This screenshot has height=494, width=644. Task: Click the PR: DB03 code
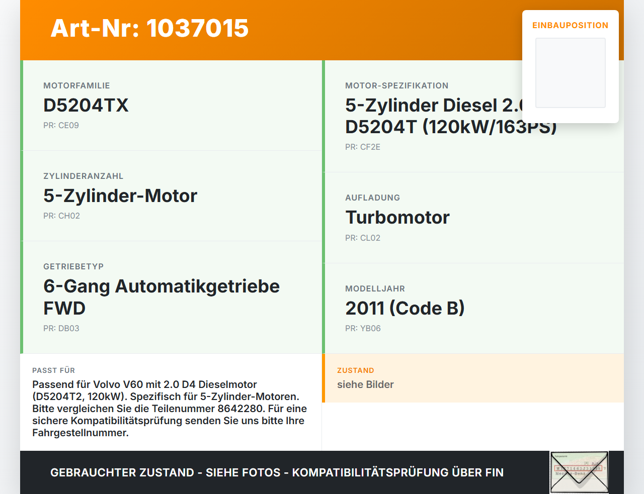point(61,328)
